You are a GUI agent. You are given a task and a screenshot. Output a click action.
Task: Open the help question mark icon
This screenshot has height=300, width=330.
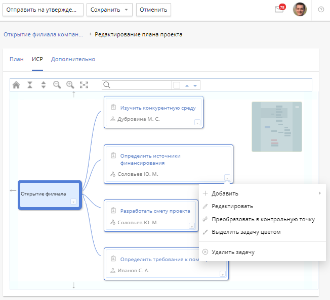pyautogui.click(x=321, y=10)
